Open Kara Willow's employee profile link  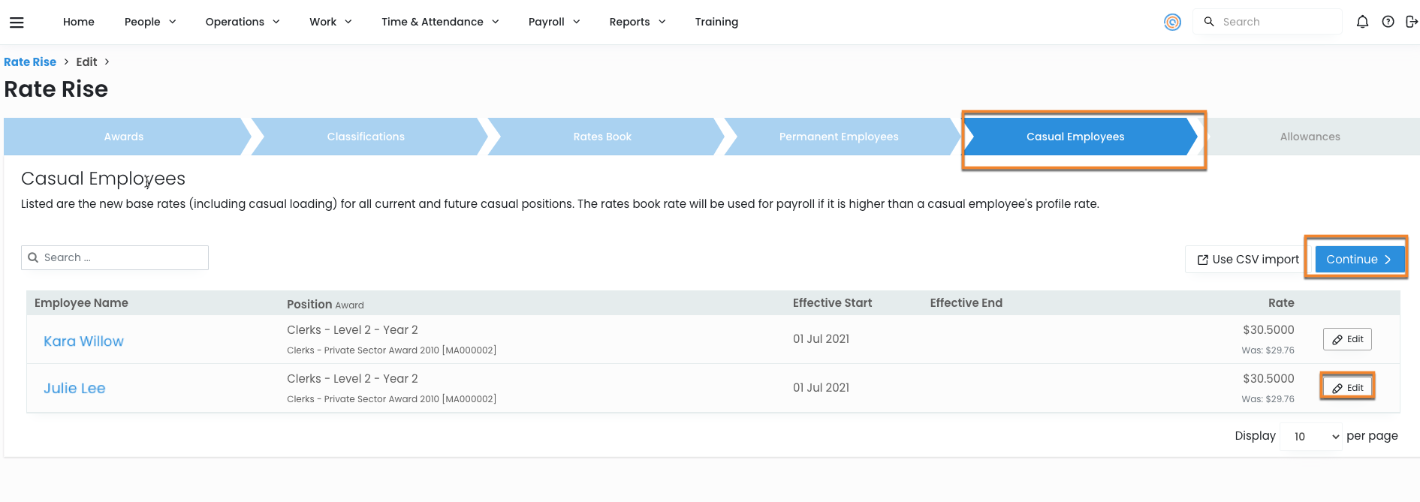tap(83, 341)
